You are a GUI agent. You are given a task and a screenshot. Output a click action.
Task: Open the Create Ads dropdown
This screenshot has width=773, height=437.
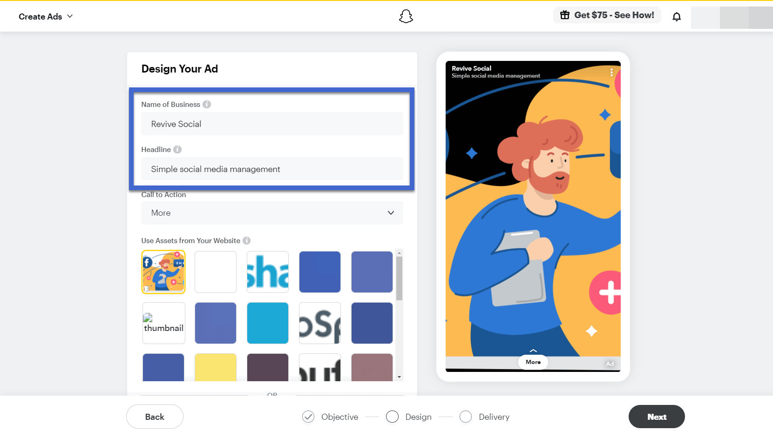(46, 16)
